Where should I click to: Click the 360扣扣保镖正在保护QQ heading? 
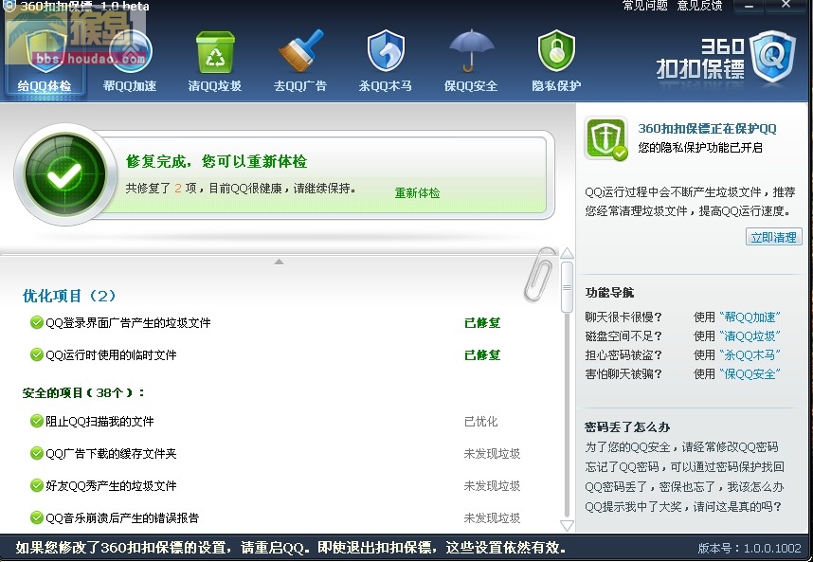pos(707,128)
